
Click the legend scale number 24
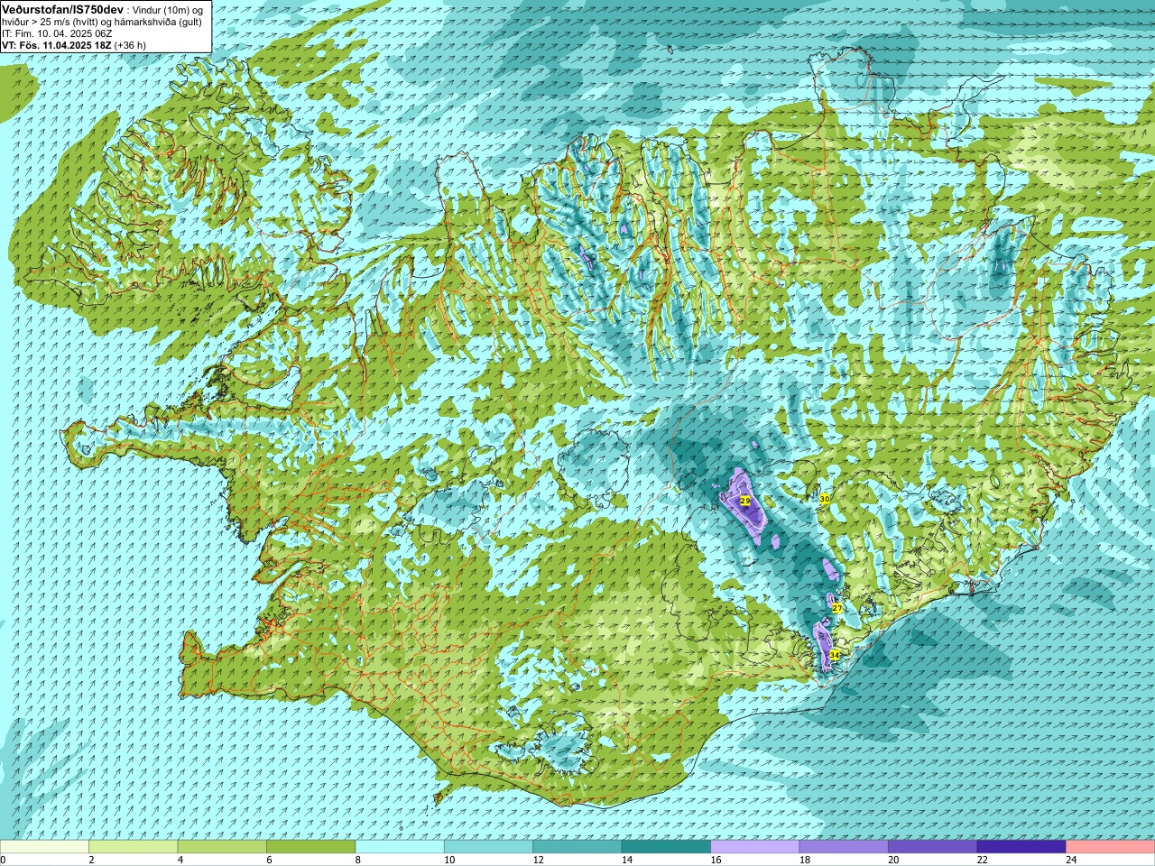[x=1071, y=860]
